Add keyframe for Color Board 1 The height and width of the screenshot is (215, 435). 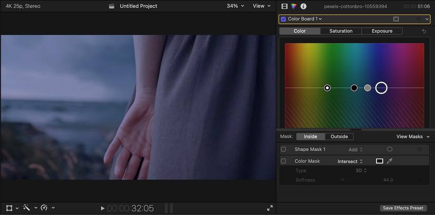[x=419, y=19]
